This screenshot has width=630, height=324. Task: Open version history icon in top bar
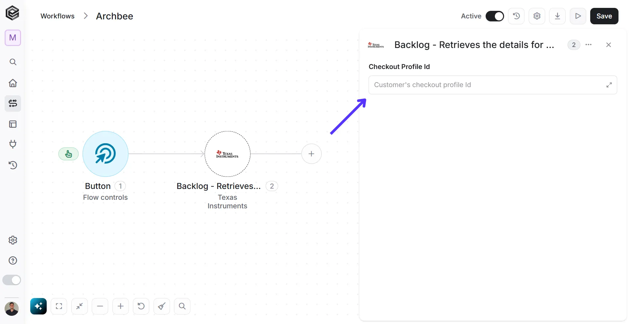pyautogui.click(x=516, y=16)
